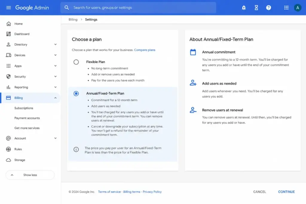The width and height of the screenshot is (306, 204).
Task: Open the hamburger main menu
Action: tap(8, 7)
